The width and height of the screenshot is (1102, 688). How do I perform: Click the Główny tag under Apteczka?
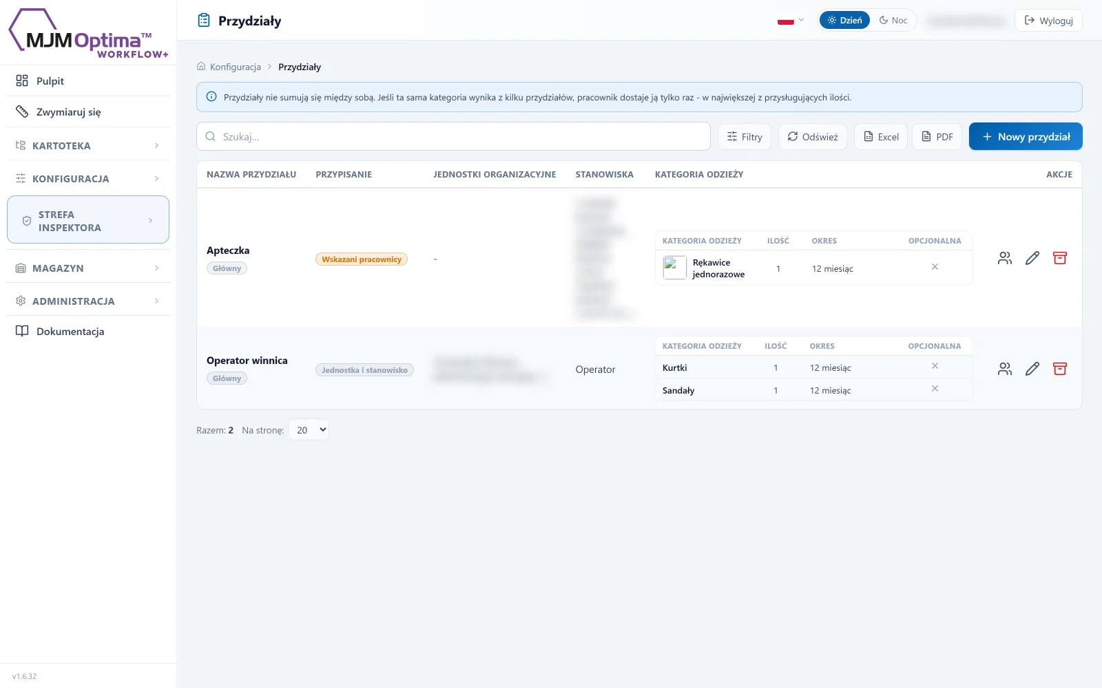click(227, 268)
